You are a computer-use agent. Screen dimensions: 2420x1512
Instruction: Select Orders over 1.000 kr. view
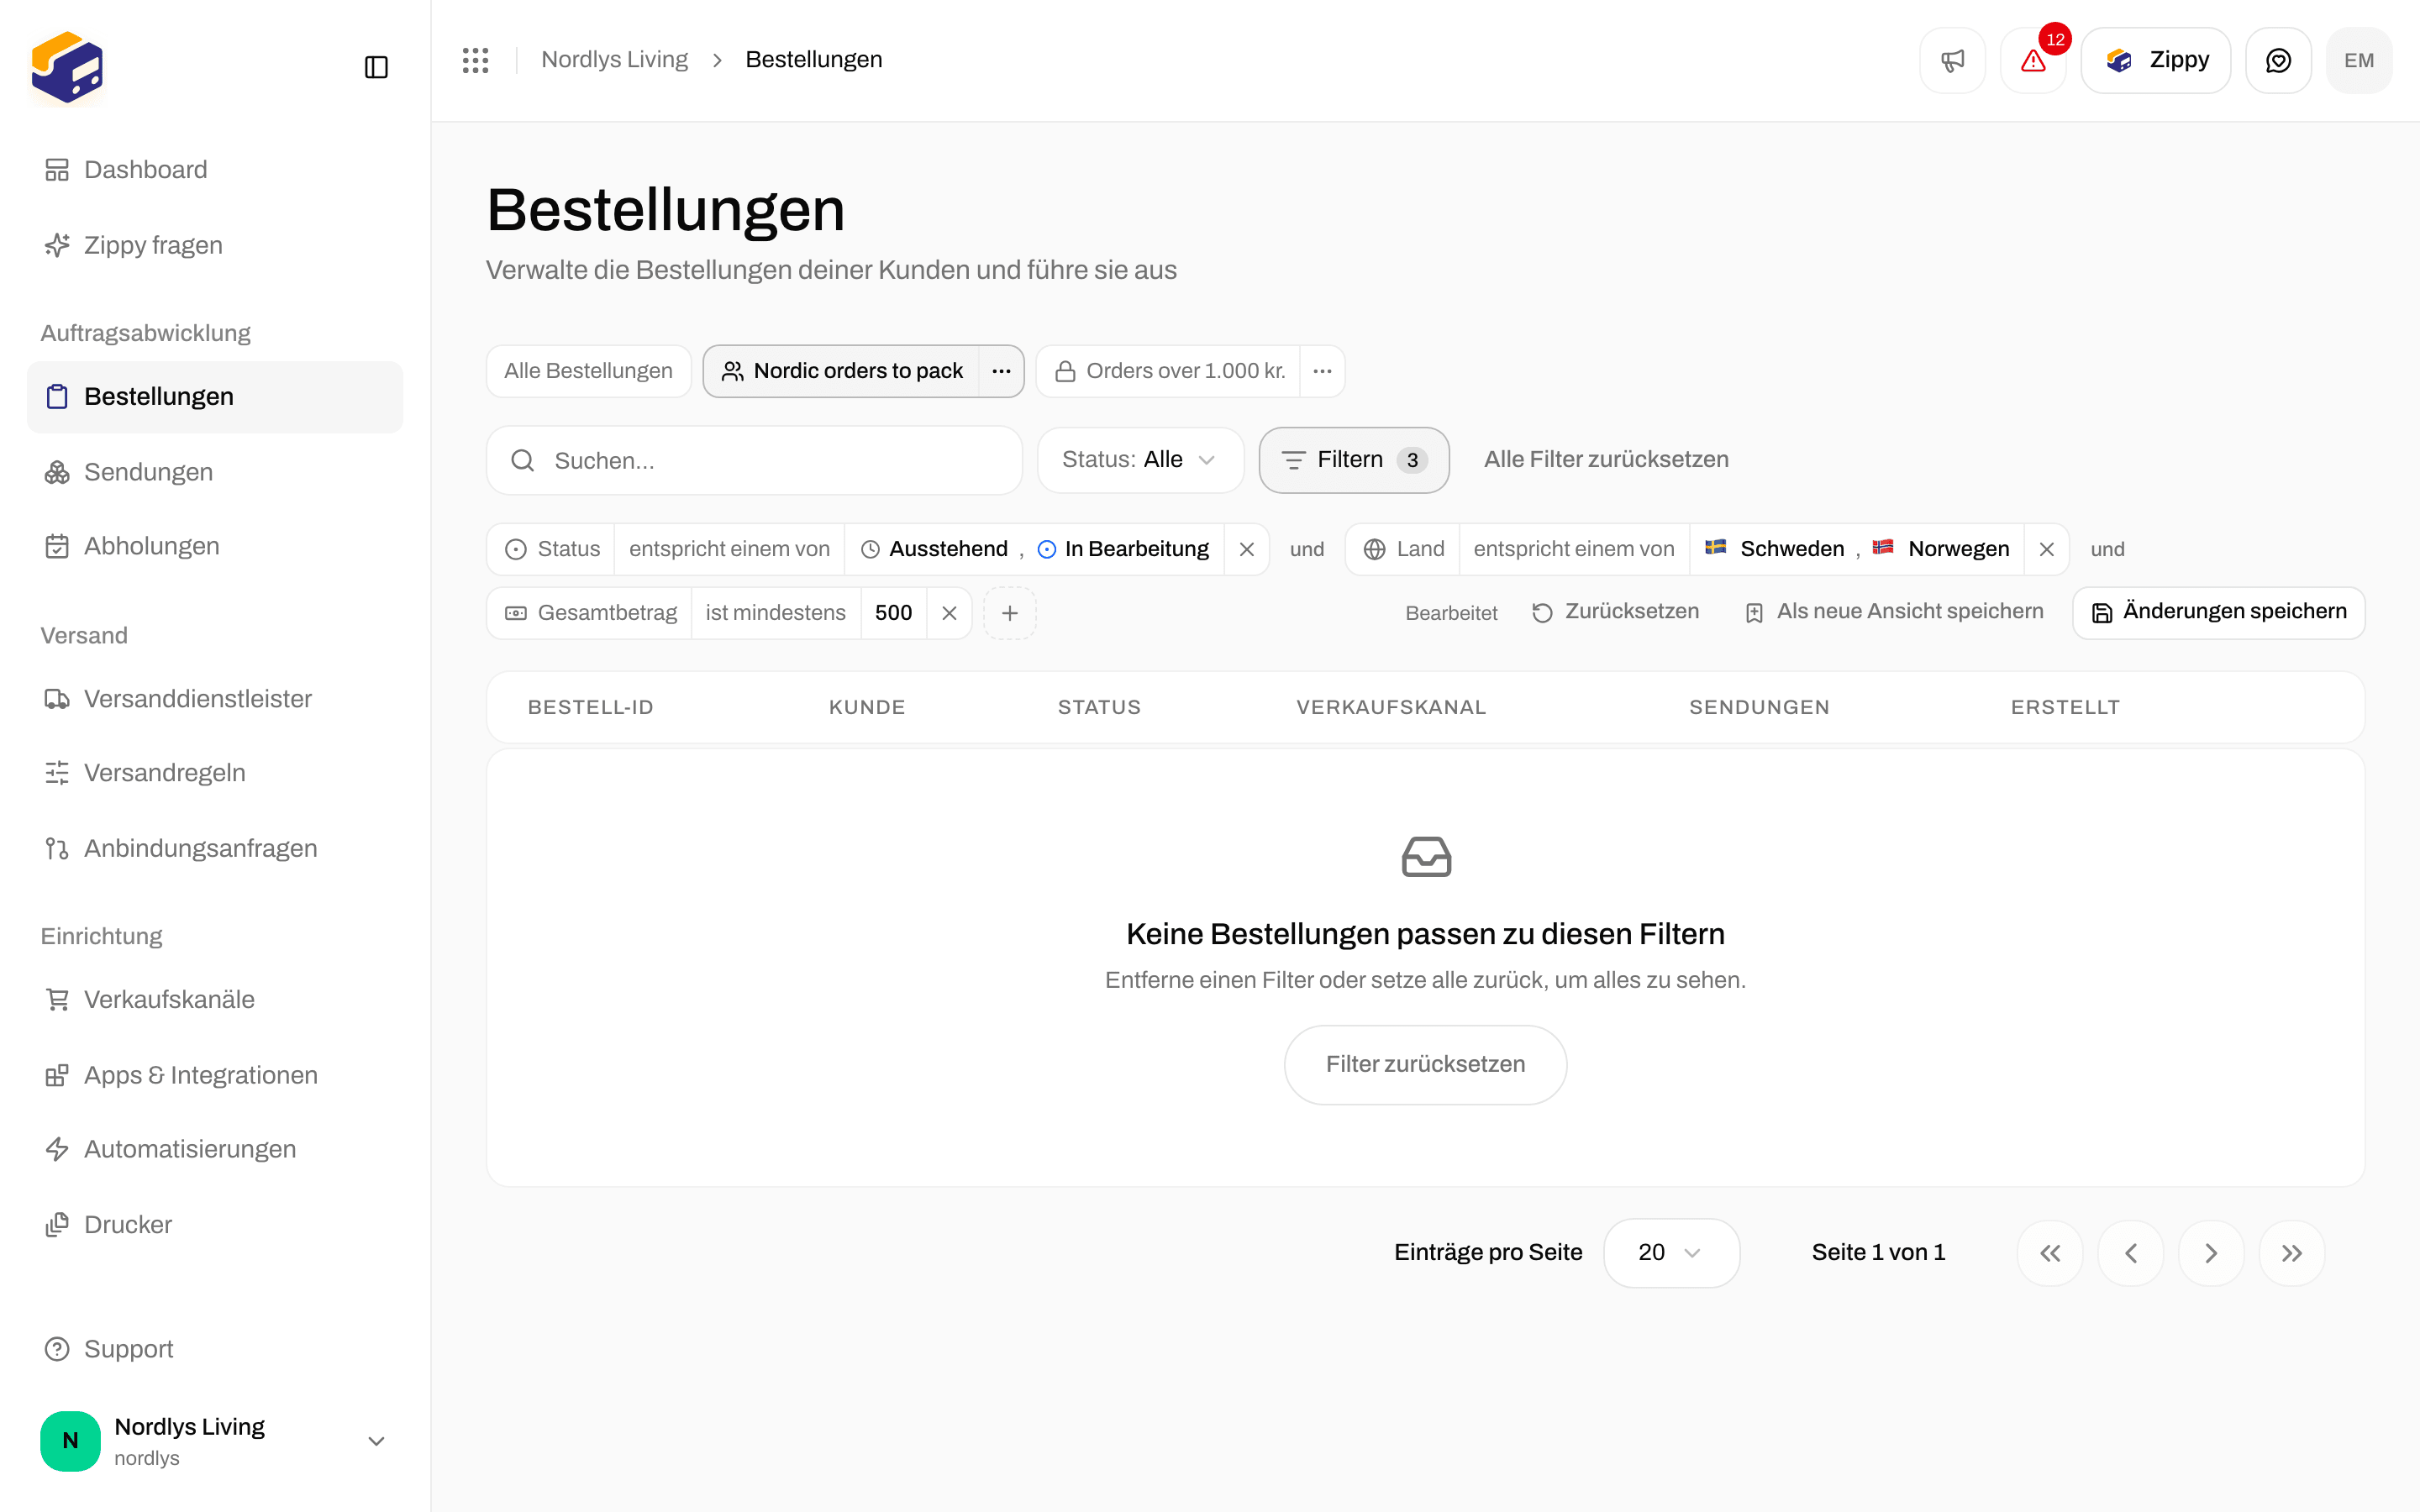point(1169,371)
